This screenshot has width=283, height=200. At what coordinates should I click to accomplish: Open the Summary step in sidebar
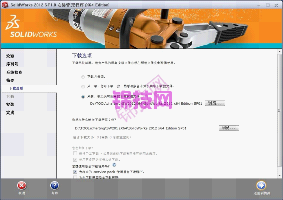click(10, 80)
